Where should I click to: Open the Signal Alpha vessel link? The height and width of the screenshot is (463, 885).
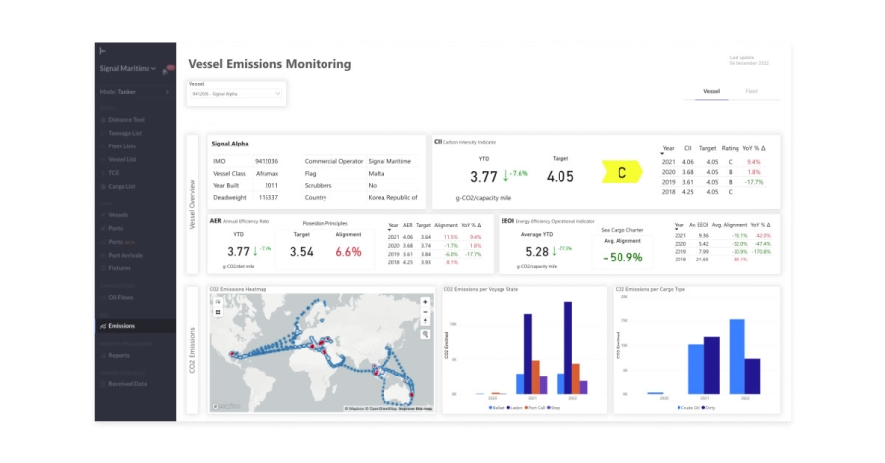[x=230, y=144]
